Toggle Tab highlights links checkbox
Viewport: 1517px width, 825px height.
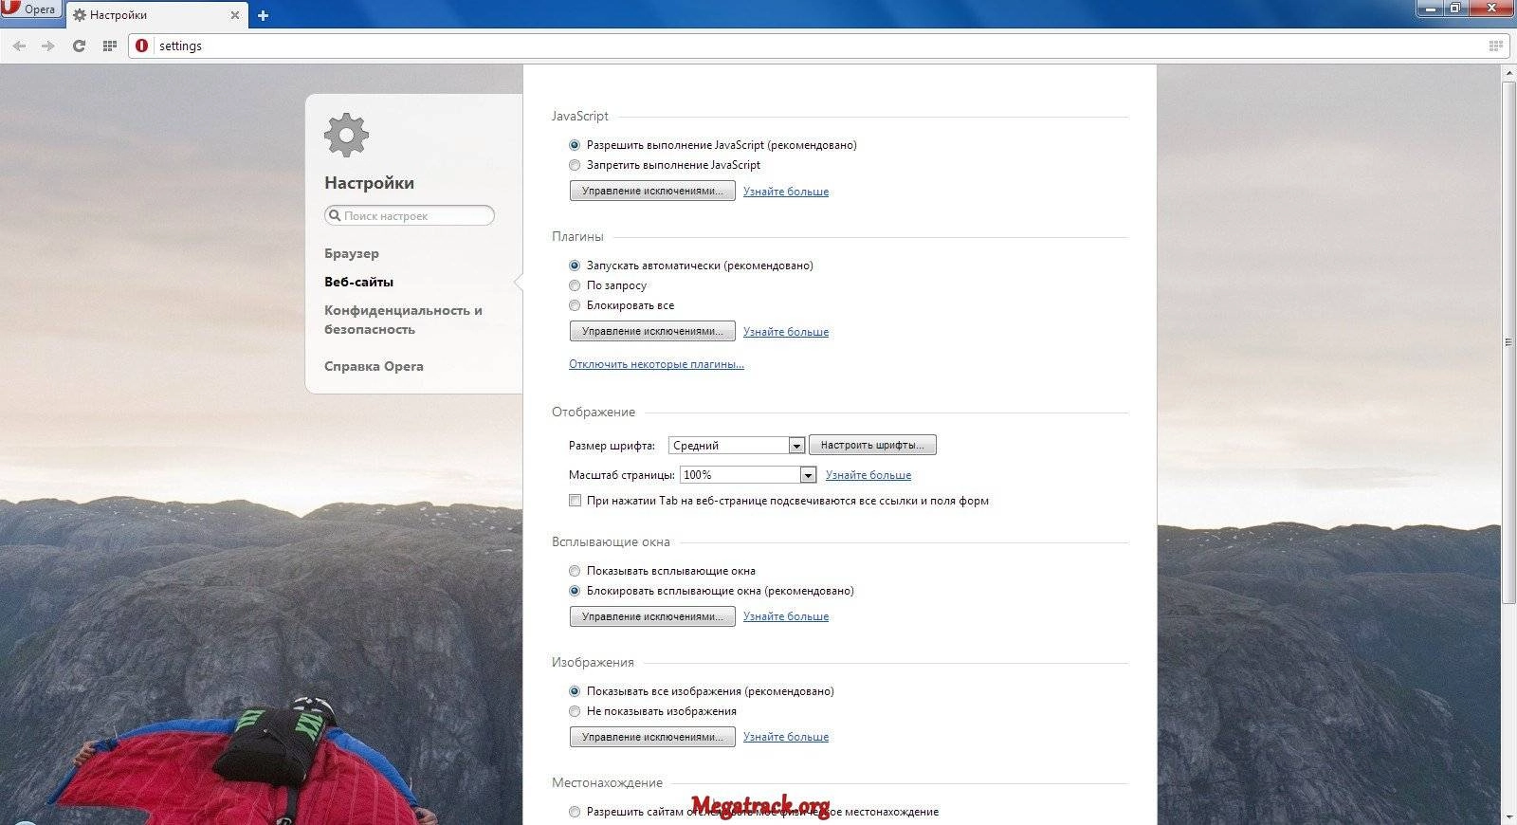pos(575,500)
